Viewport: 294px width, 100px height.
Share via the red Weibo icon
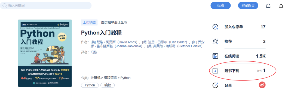point(262,85)
